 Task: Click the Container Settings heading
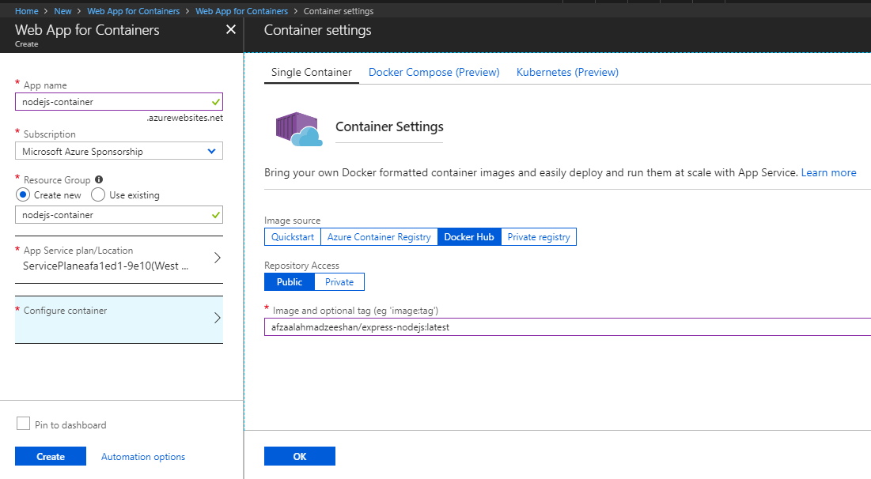point(389,126)
